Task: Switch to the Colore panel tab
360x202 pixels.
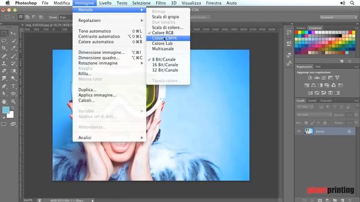Action: pos(301,28)
